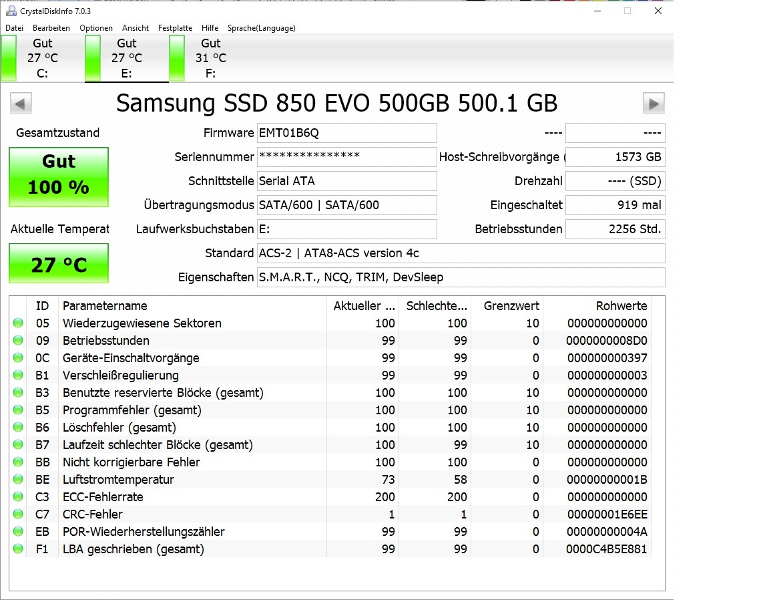
Task: Click the Rohwerte column header
Action: [597, 306]
